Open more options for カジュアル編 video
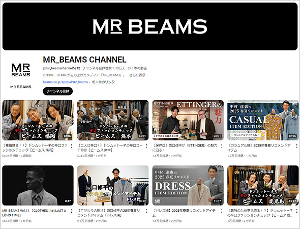 pos(296,146)
